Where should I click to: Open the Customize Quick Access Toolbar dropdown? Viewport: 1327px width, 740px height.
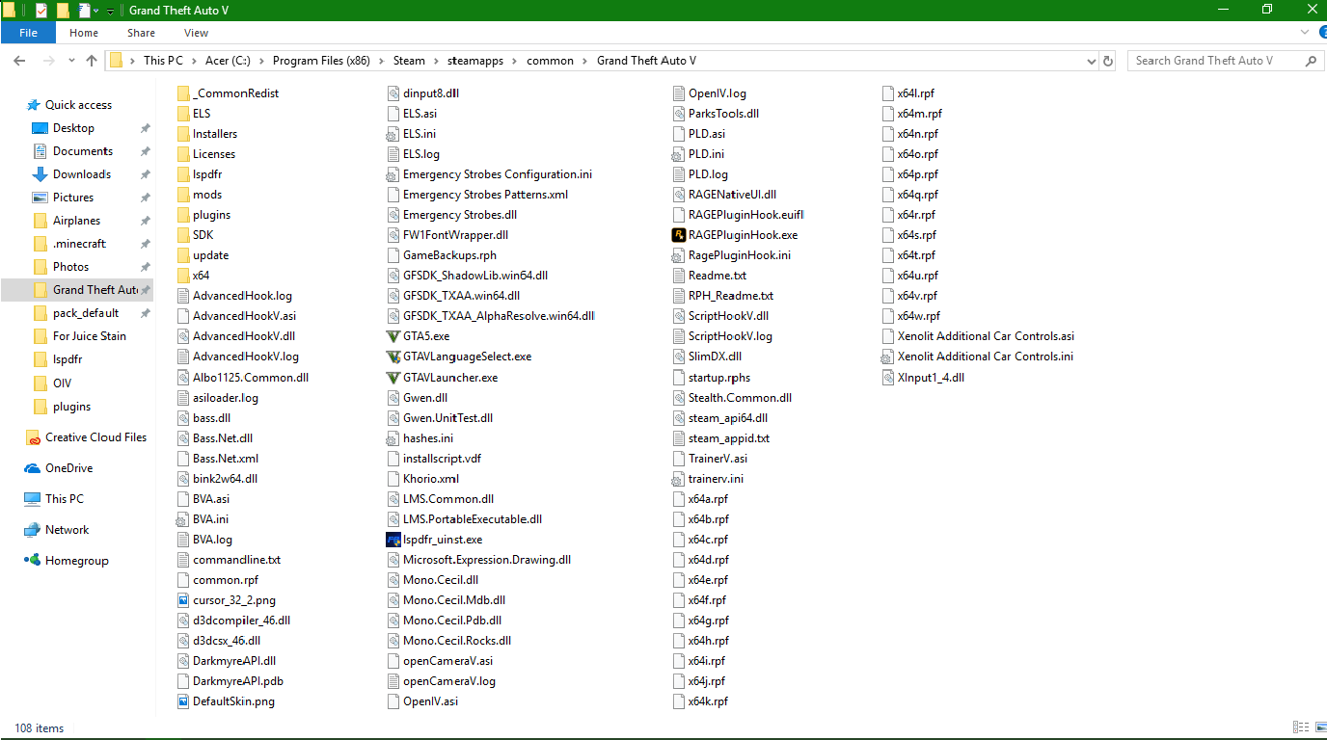click(110, 11)
